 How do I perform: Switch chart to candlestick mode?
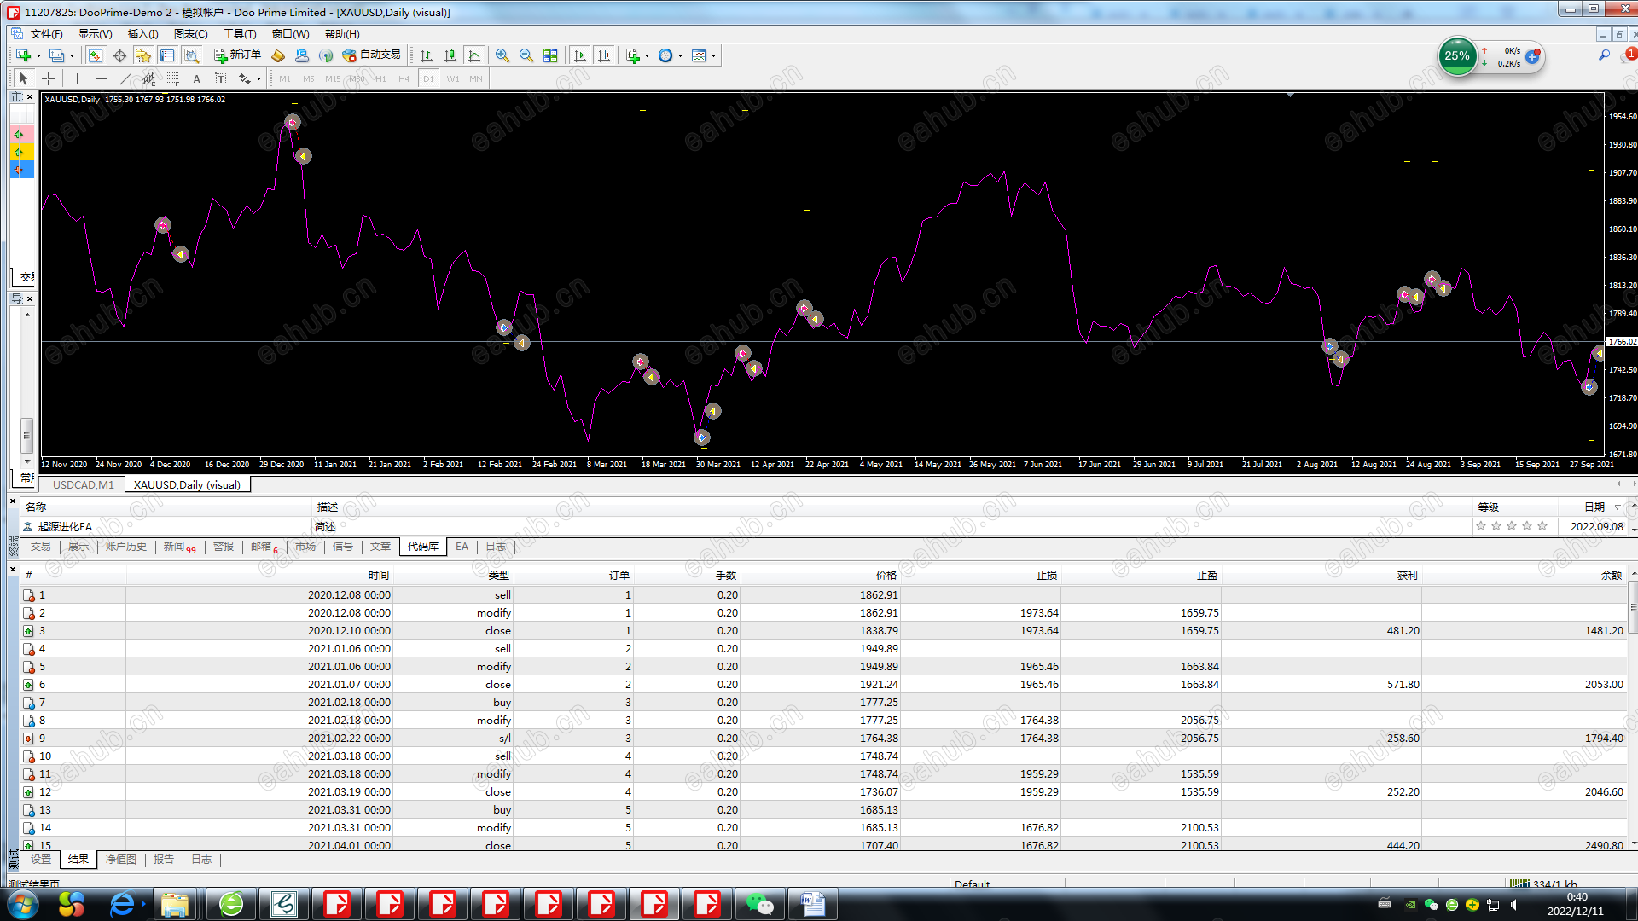pos(450,55)
